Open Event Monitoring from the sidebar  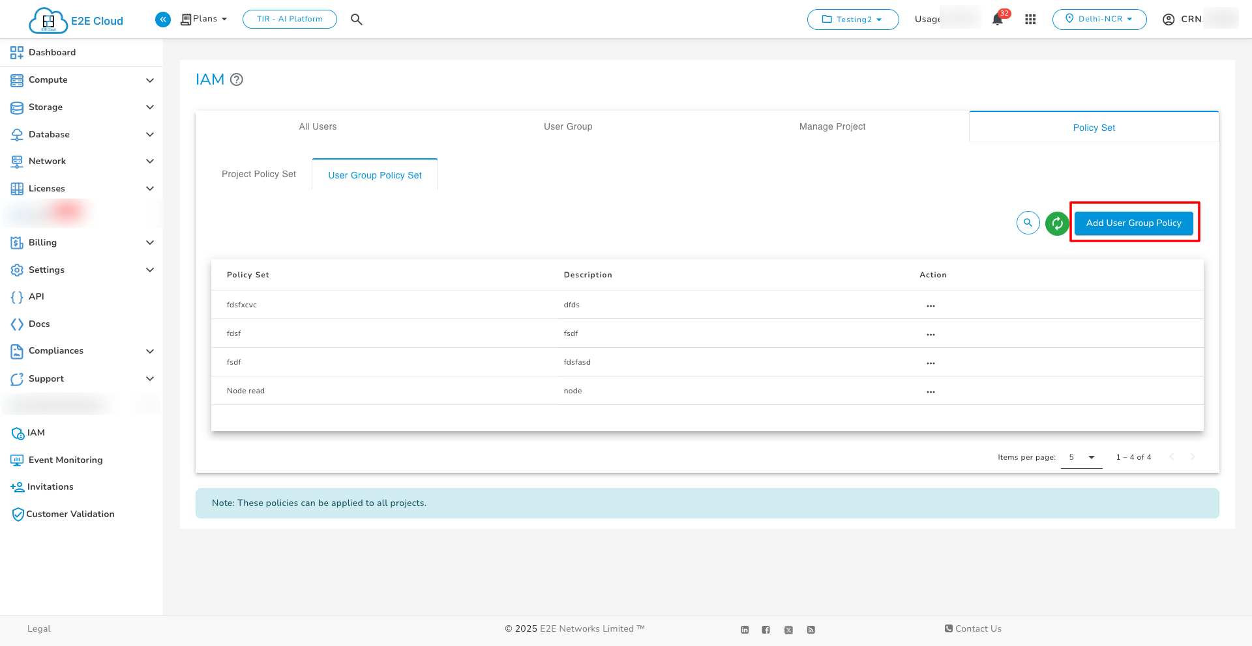coord(65,460)
